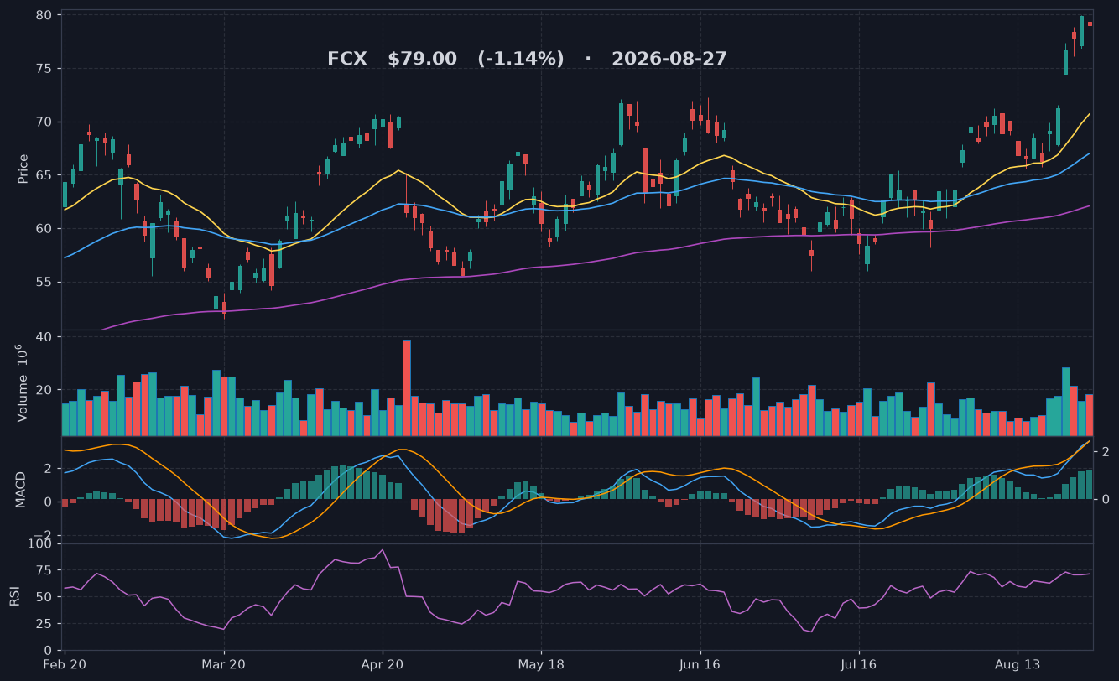Click the 40 volume axis tick
Viewport: 1119px width, 681px height.
tap(44, 337)
